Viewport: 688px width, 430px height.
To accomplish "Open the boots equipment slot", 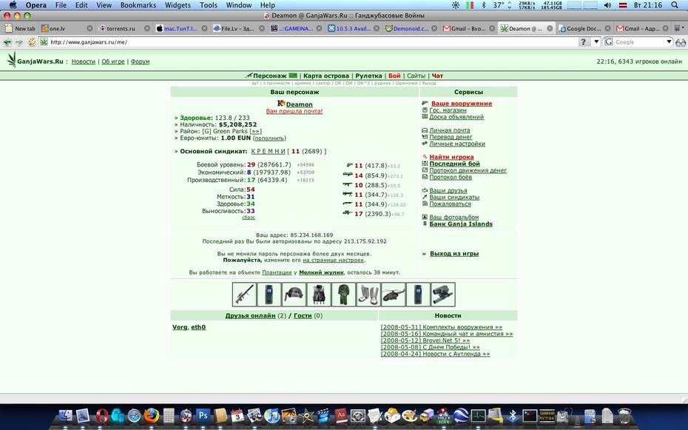I will tap(368, 295).
